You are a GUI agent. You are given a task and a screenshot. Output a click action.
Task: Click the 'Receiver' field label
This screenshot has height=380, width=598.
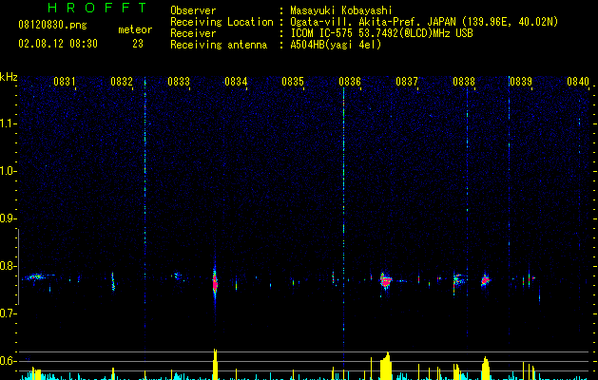click(193, 33)
